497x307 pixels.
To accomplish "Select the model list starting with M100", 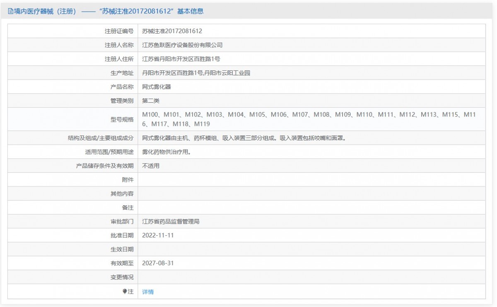I will point(309,119).
